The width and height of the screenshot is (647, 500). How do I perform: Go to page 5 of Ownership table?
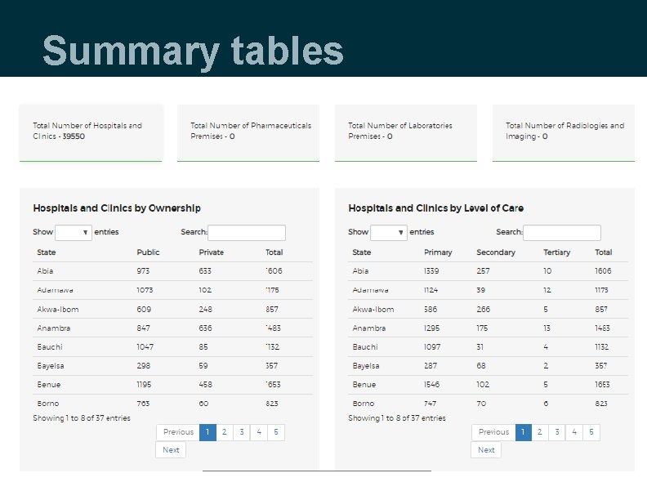[x=276, y=432]
